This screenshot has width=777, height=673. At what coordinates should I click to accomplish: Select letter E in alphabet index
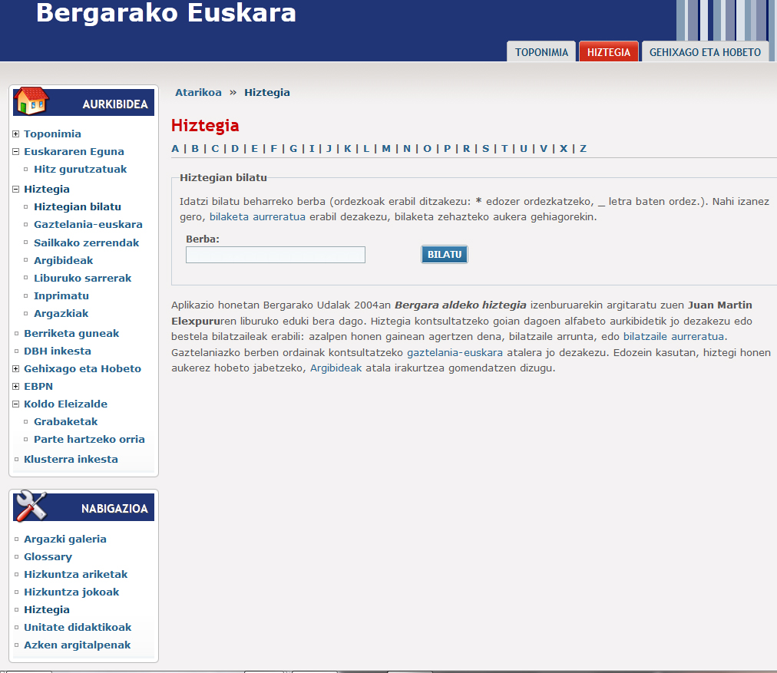[254, 149]
